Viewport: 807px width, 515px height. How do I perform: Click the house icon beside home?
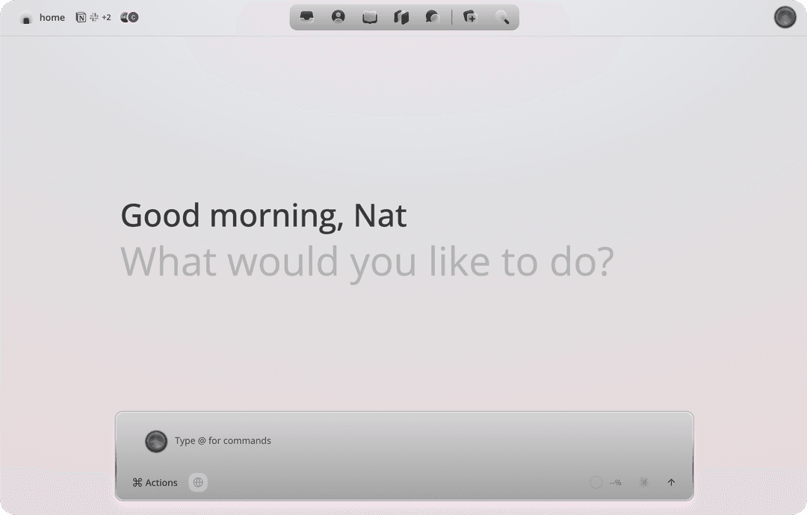tap(26, 17)
